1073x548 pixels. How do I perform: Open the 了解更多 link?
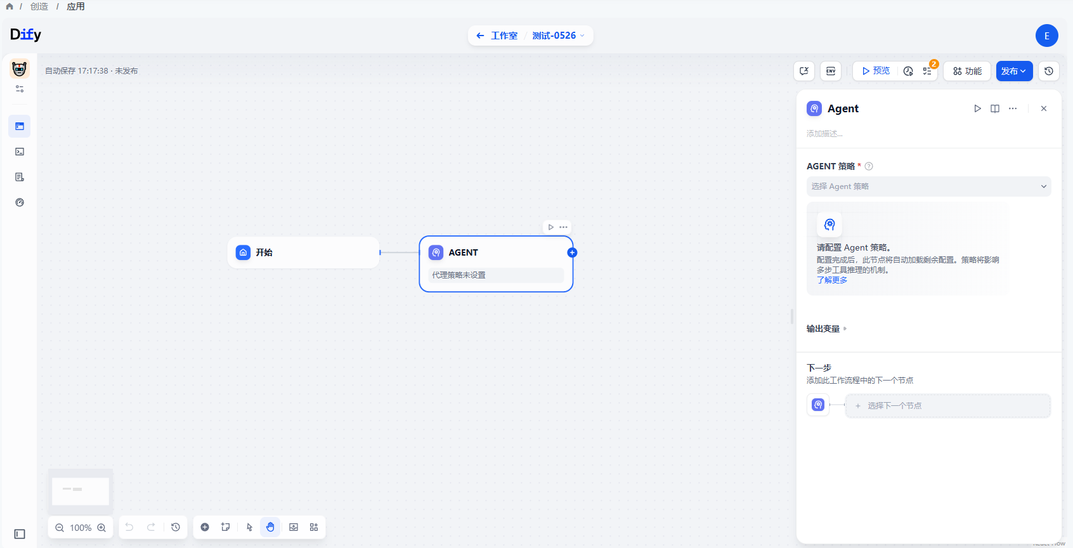[x=831, y=280]
